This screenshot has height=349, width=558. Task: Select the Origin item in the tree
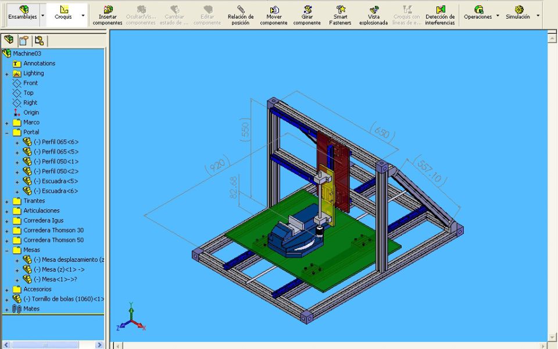[31, 112]
